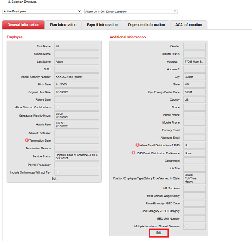252x241 pixels.
Task: Select the General Information tab
Action: coord(23,25)
